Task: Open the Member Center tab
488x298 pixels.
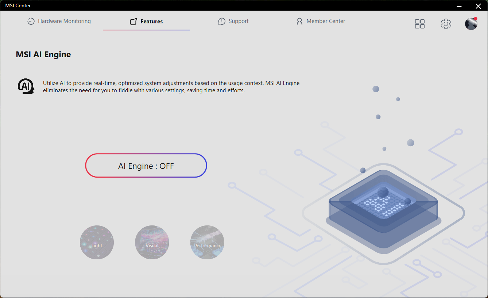Action: point(321,21)
